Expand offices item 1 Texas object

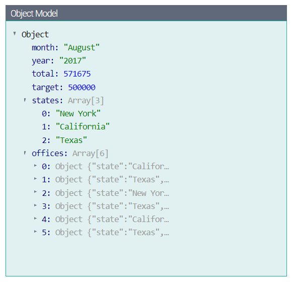pos(35,179)
